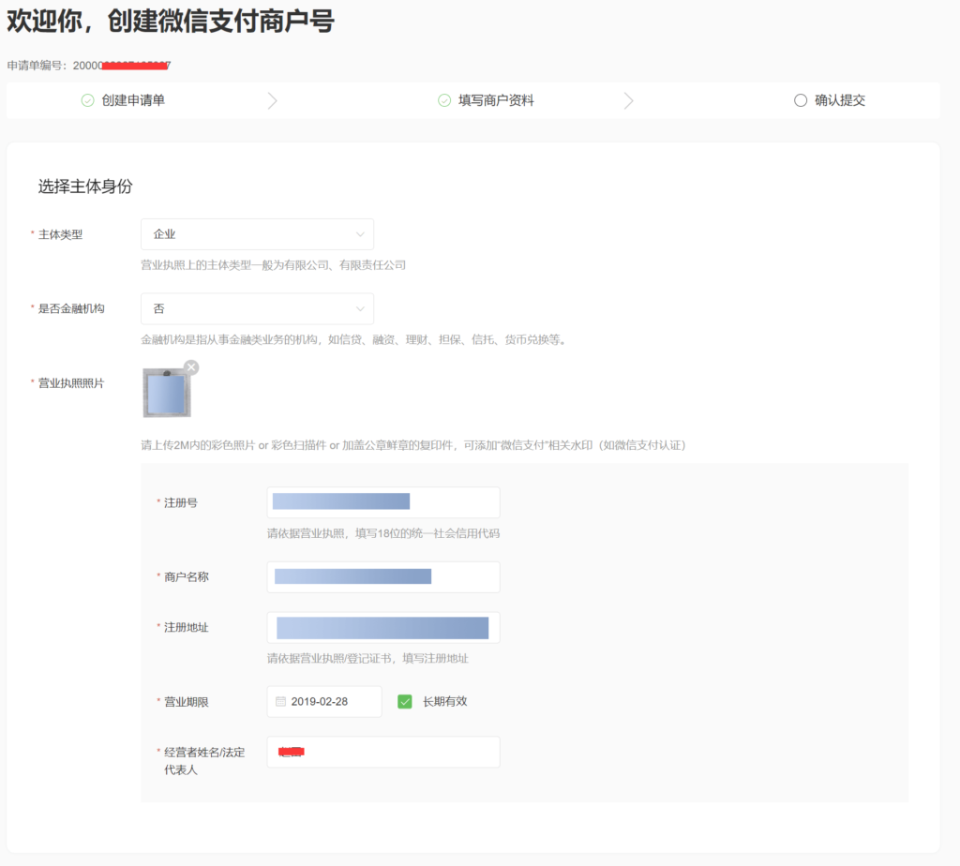Image resolution: width=960 pixels, height=866 pixels.
Task: Open the 主体类型 dropdown
Action: point(256,234)
